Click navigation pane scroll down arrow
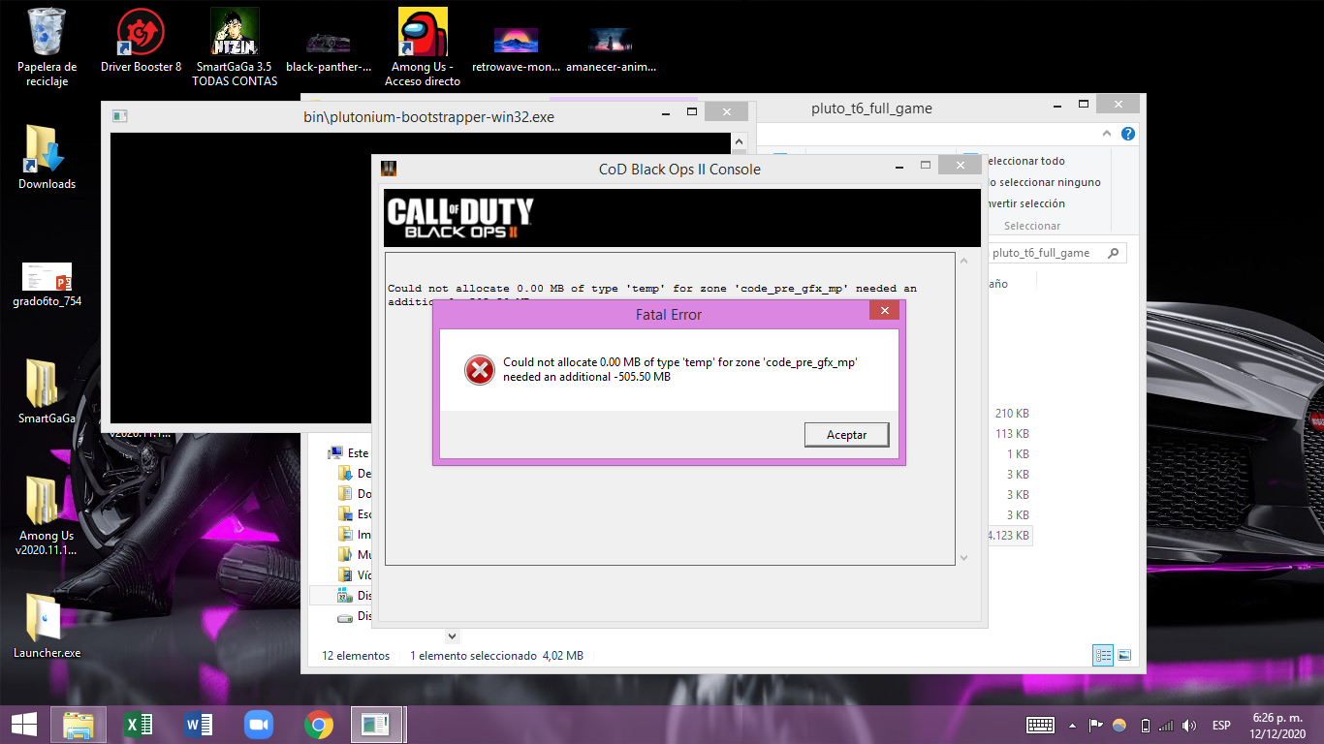Viewport: 1324px width, 744px height. coord(452,636)
